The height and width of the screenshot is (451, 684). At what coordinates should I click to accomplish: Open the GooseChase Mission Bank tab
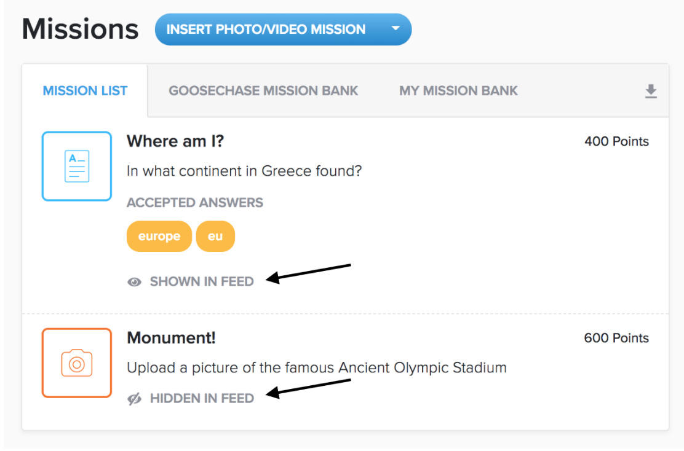[x=263, y=91]
